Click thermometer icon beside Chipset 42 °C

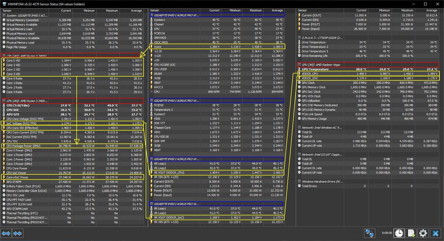pos(152,24)
